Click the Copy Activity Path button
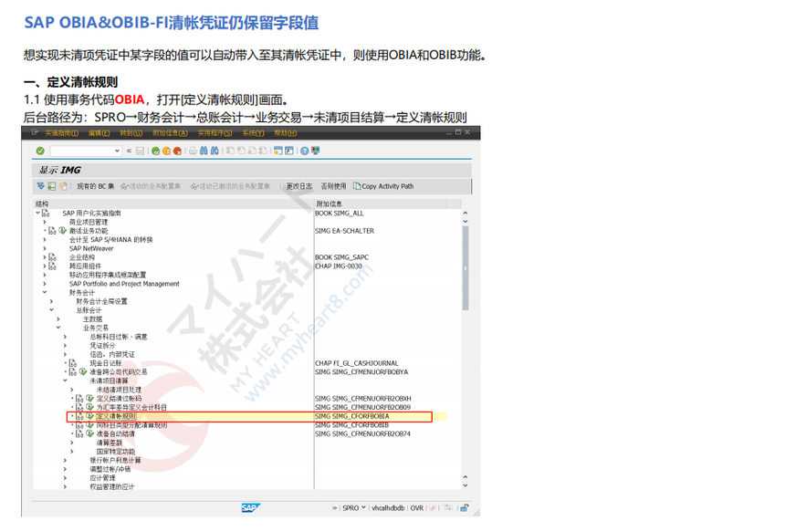 [x=383, y=186]
